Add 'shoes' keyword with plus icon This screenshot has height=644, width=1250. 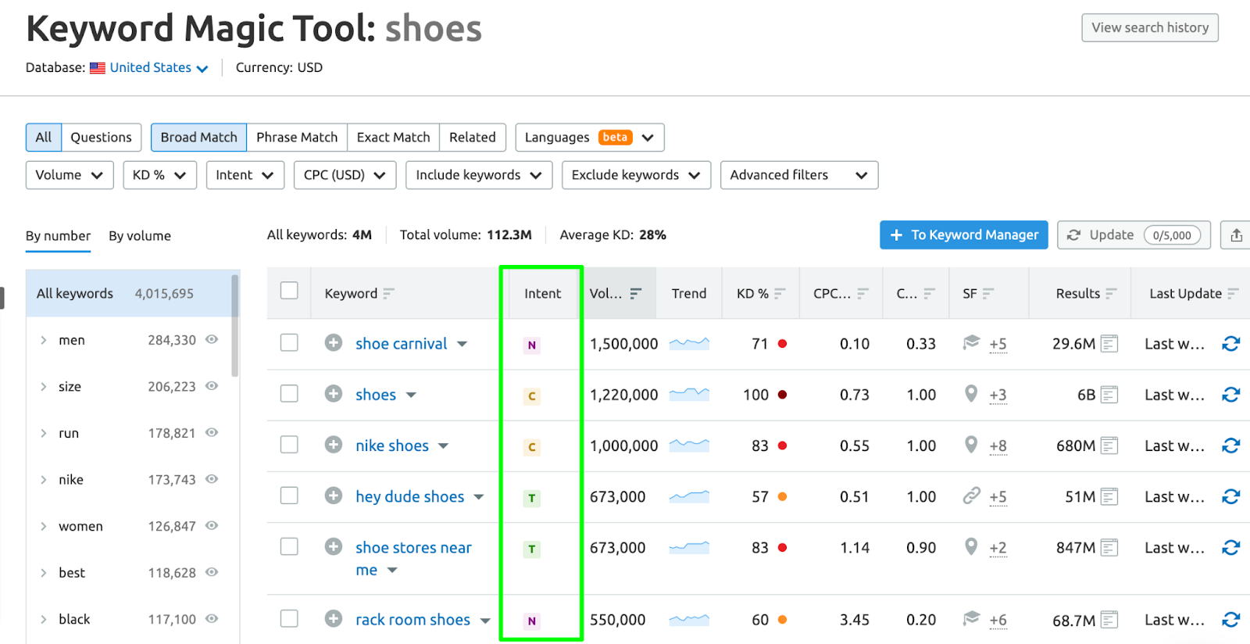[334, 393]
